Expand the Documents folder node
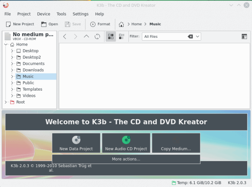Image resolution: width=252 pixels, height=187 pixels. tap(12, 64)
